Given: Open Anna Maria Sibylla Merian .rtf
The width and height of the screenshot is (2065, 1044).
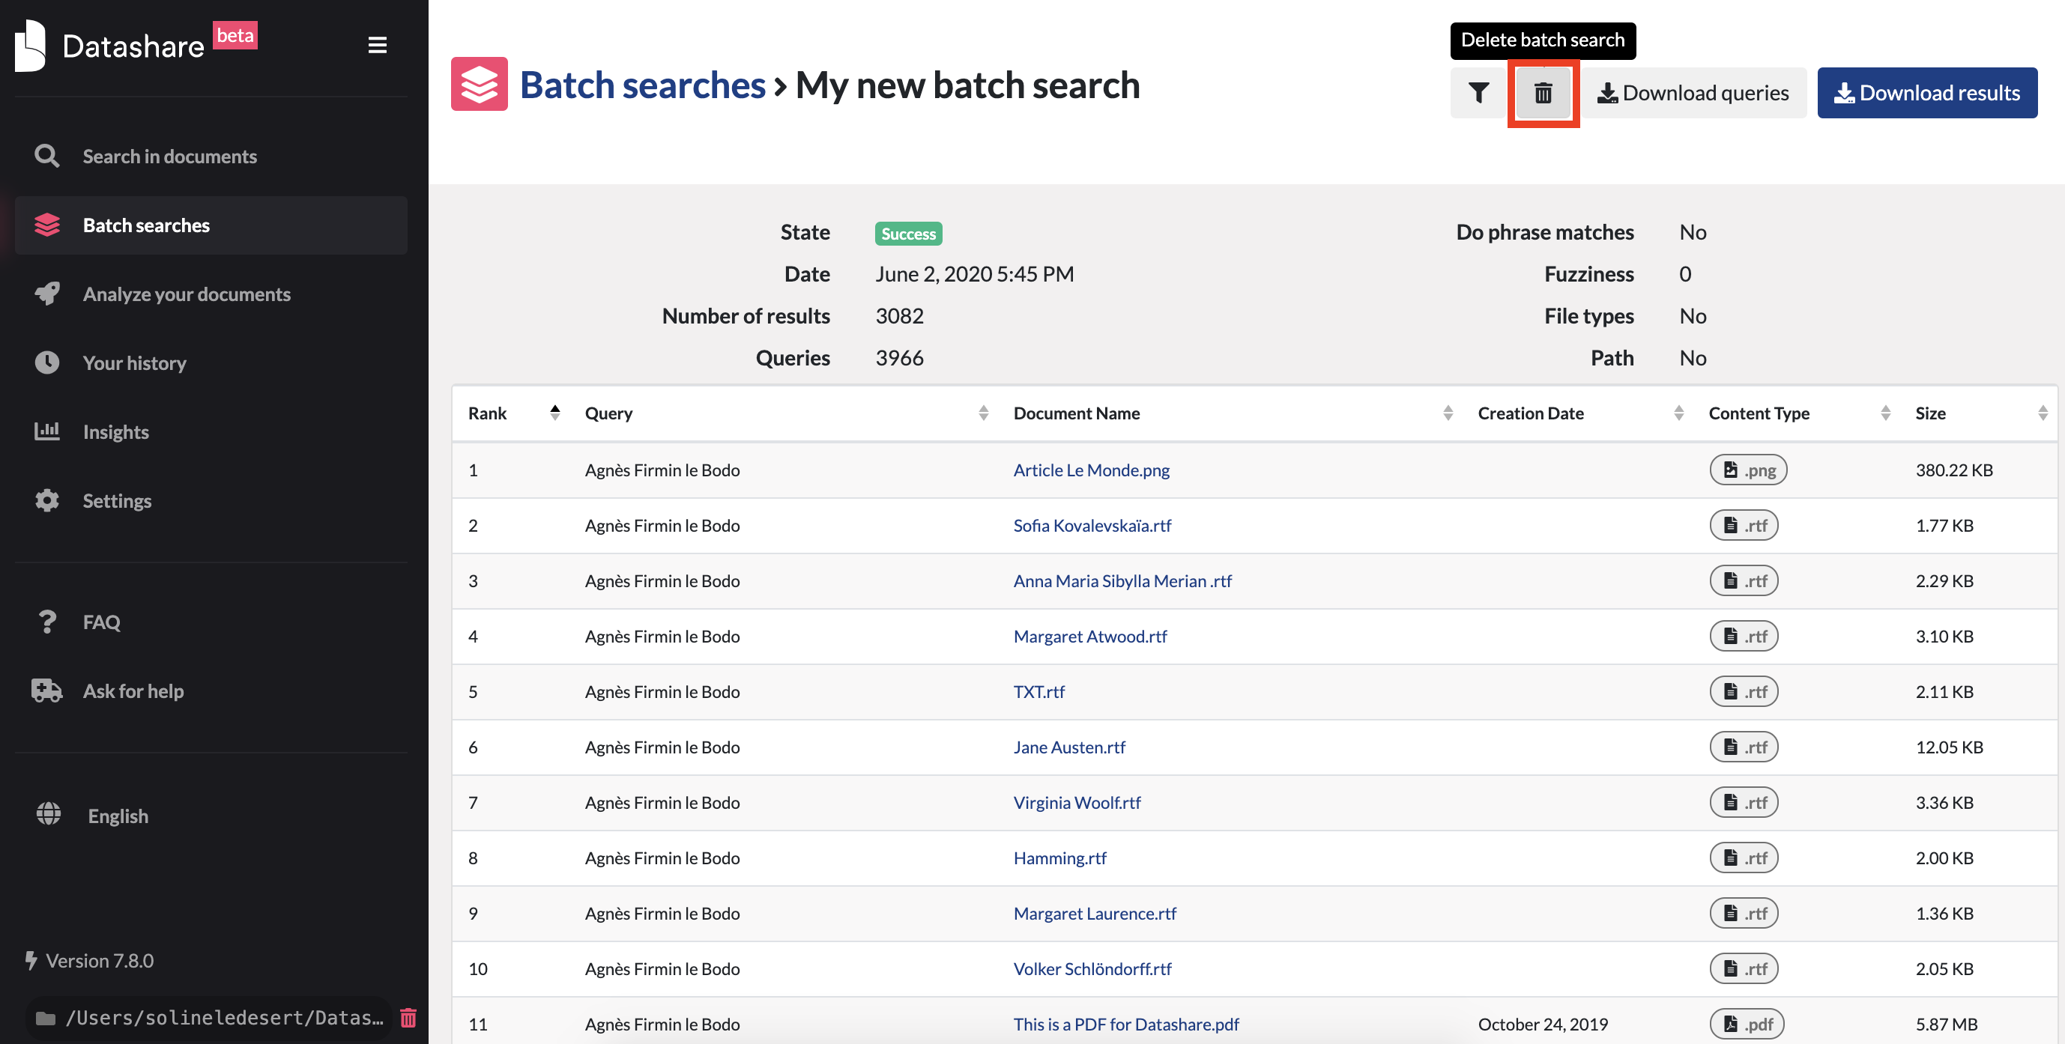Looking at the screenshot, I should 1122,580.
